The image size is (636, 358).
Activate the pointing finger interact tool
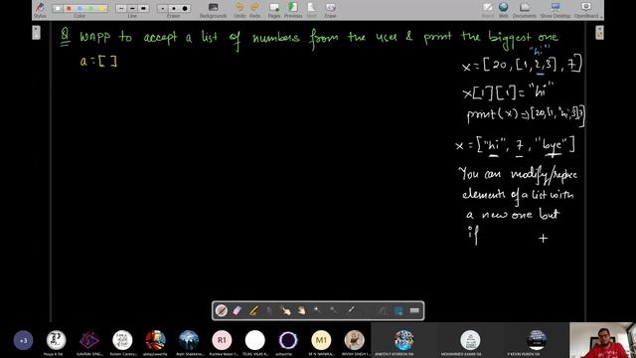coord(285,311)
